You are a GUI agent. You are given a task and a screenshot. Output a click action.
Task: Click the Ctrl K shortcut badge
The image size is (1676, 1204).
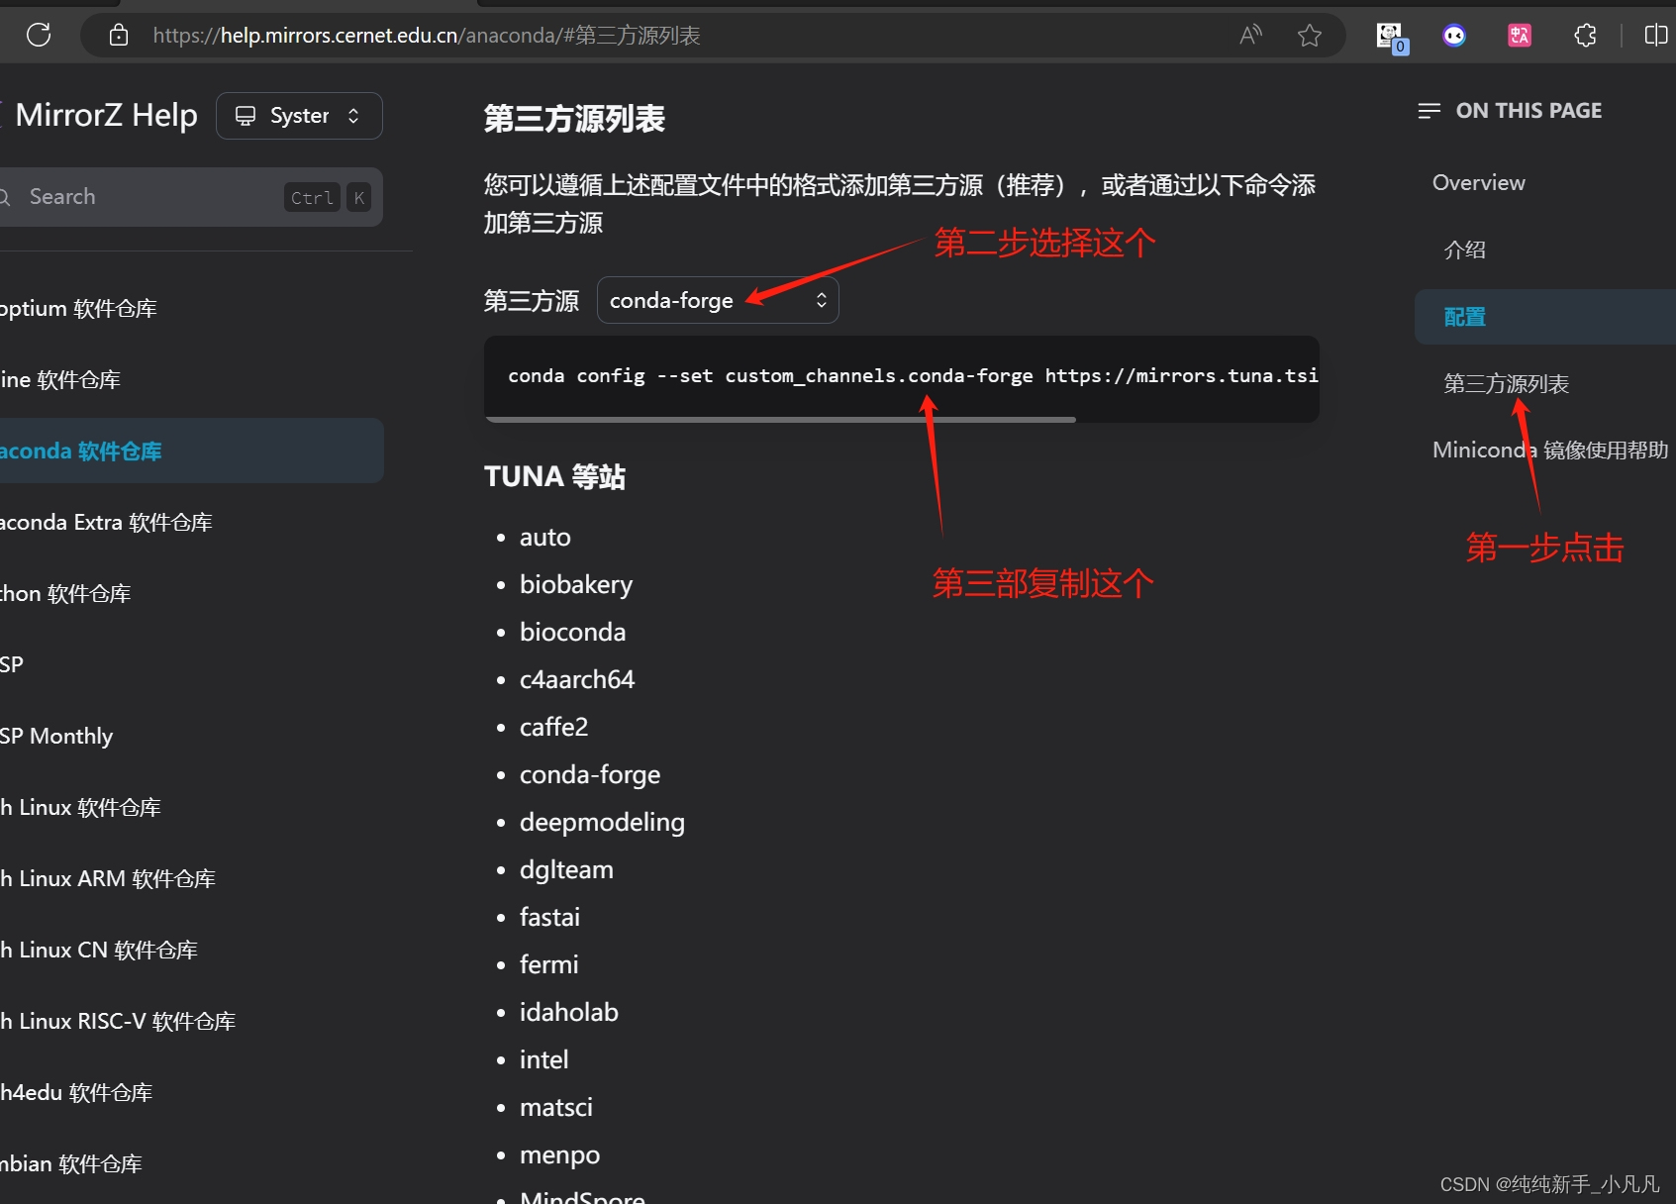(328, 197)
